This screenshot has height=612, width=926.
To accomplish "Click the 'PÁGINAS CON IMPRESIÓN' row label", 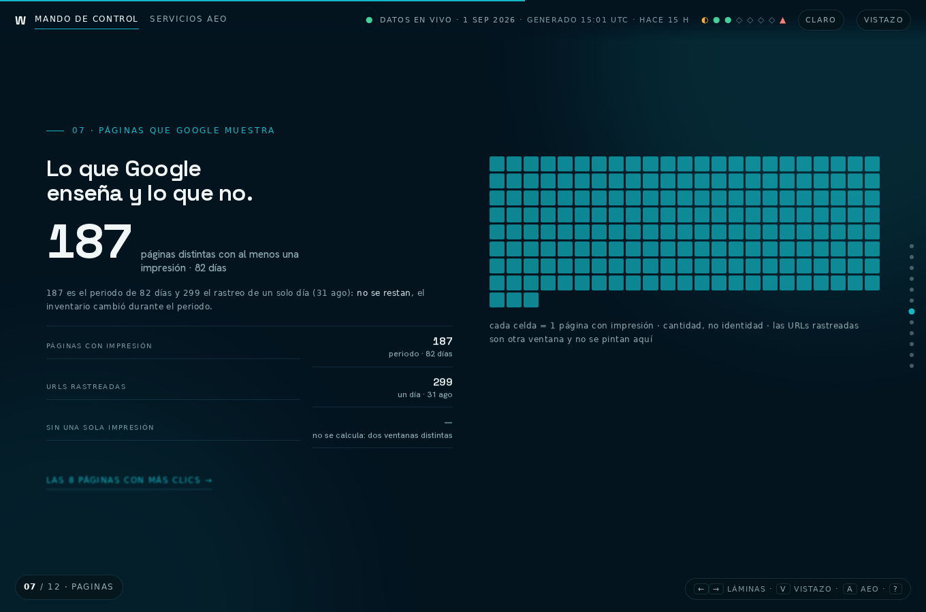I will click(99, 346).
